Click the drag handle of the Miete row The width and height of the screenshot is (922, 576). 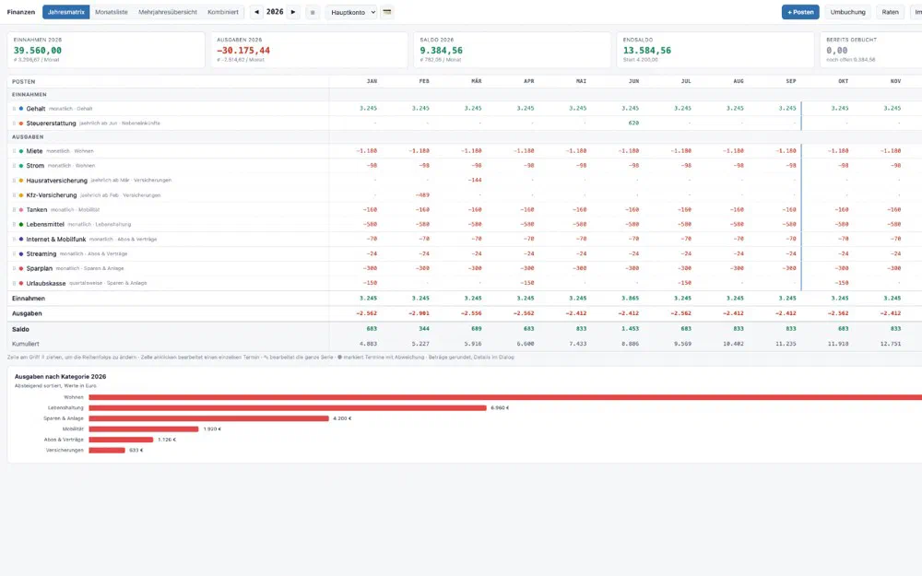[14, 151]
